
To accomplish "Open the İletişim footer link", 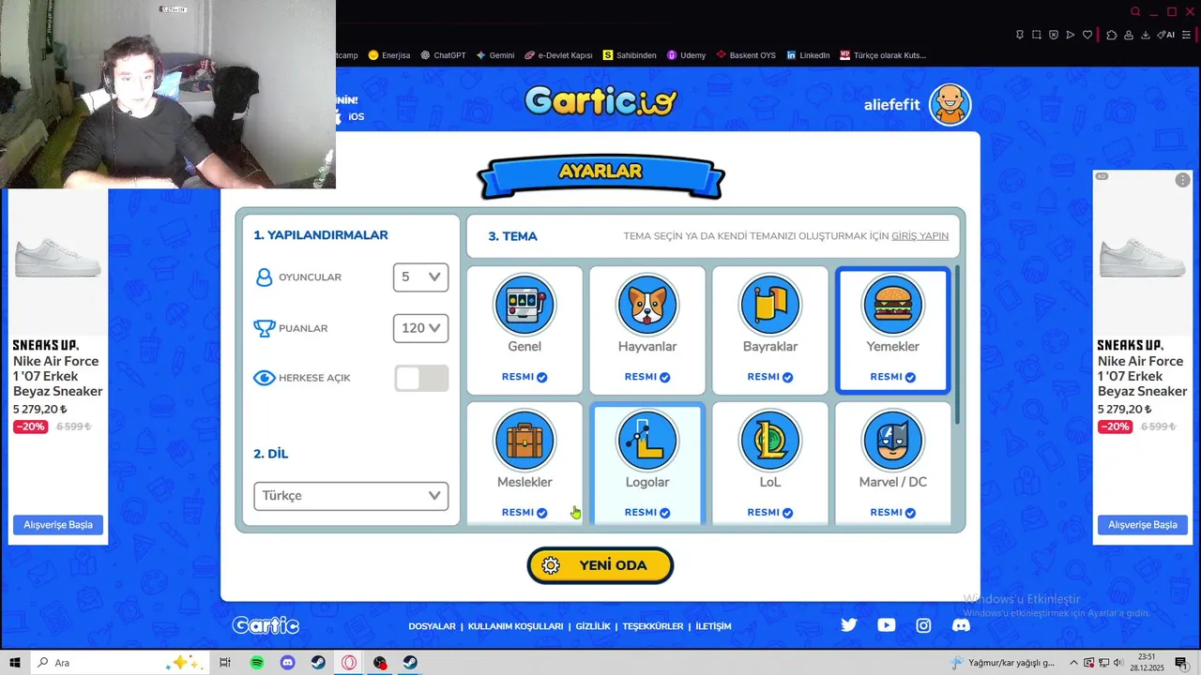I will tap(713, 626).
